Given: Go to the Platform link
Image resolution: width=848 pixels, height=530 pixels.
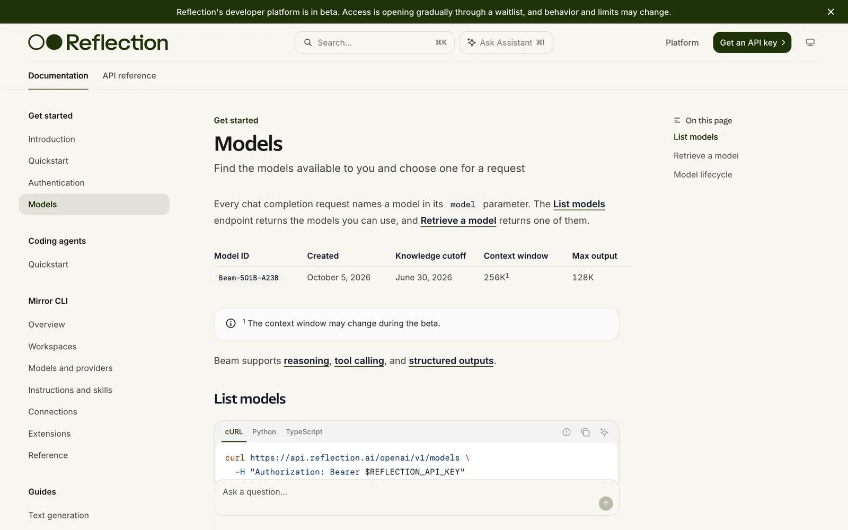Looking at the screenshot, I should [x=682, y=42].
